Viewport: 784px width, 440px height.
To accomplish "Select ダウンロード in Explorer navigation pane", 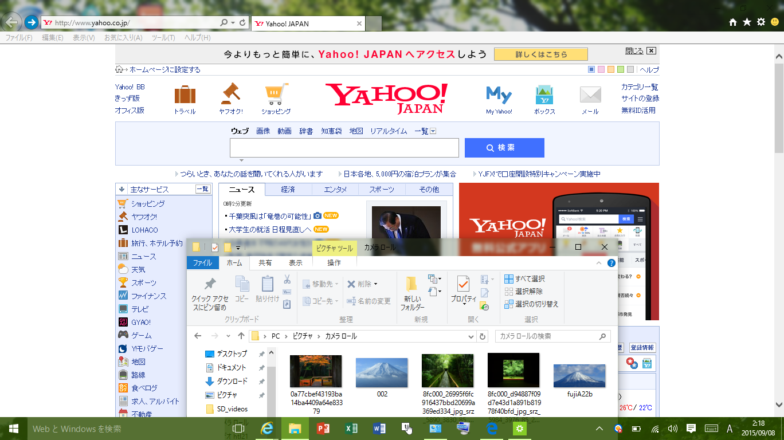I will 232,381.
